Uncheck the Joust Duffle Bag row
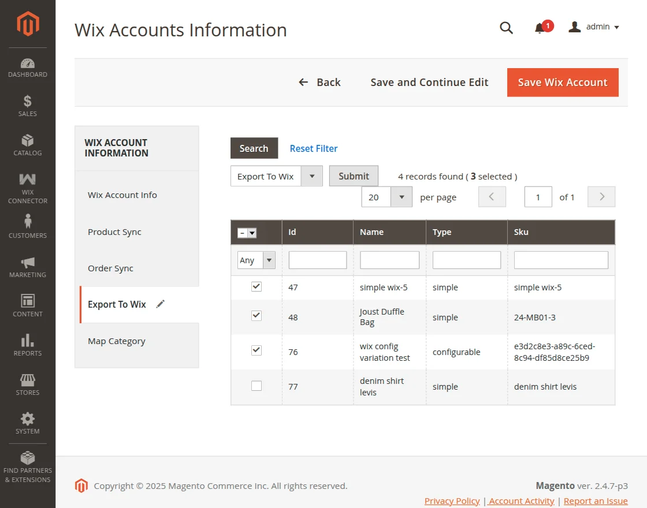Screen dimensions: 647x508 (256, 316)
